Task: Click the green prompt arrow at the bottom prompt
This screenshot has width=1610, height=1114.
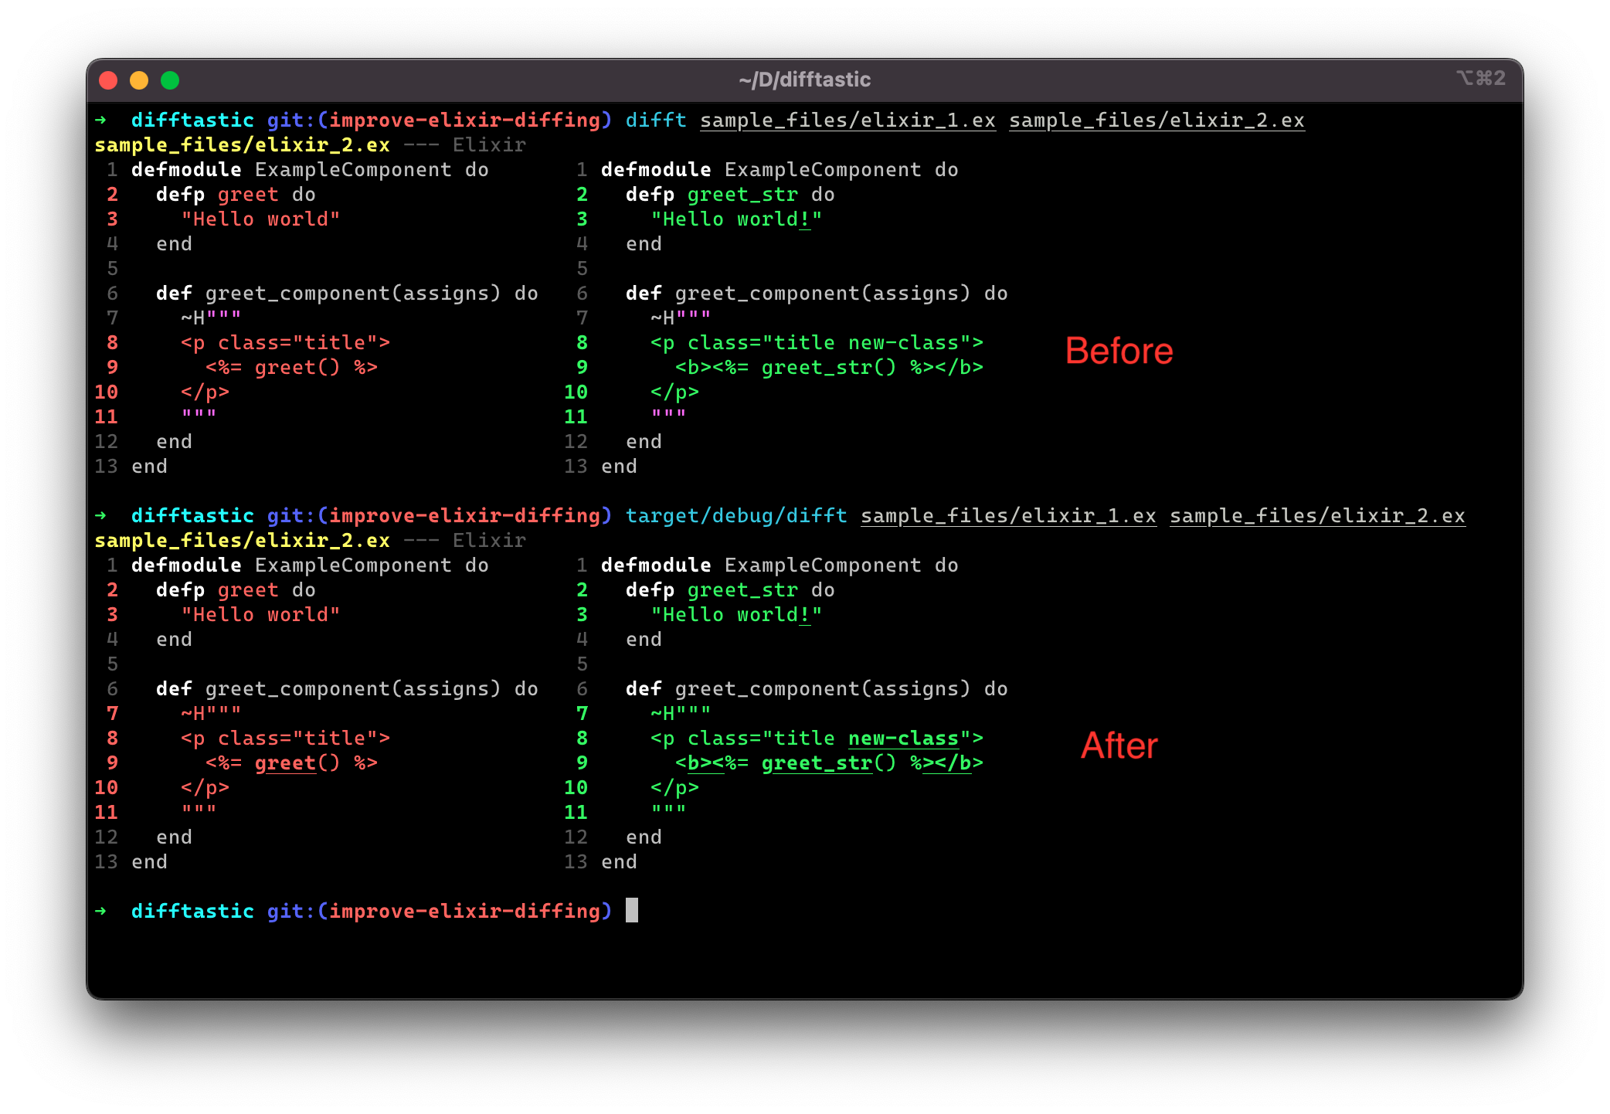Action: click(x=100, y=912)
